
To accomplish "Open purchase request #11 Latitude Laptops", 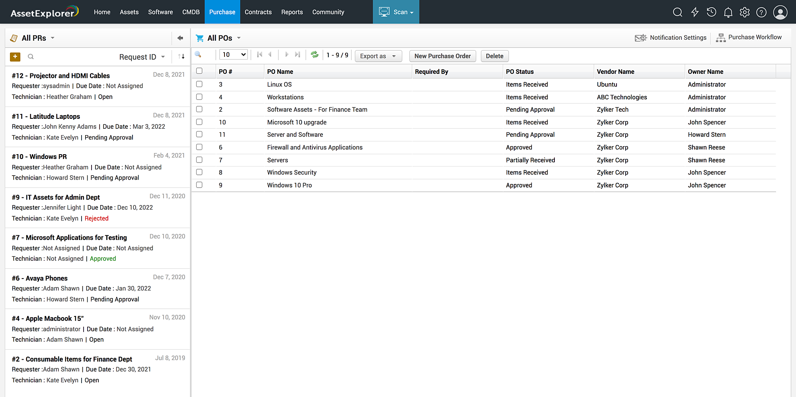I will click(55, 116).
